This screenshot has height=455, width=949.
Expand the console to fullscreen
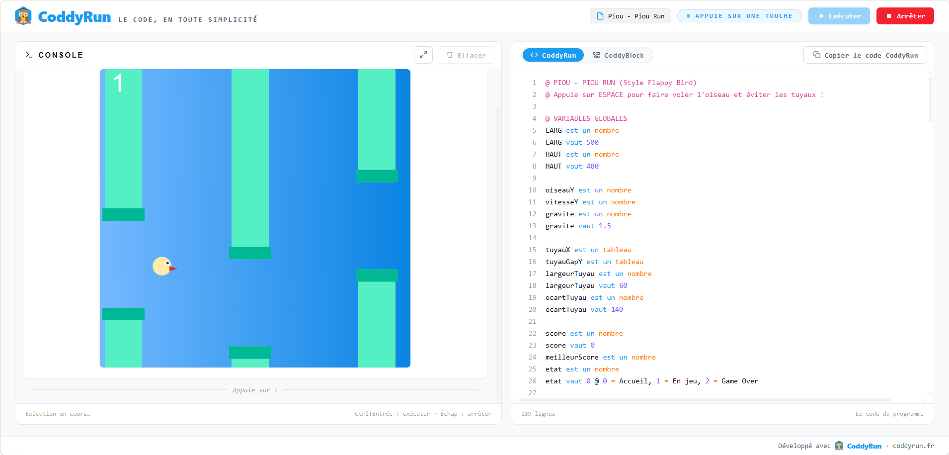tap(423, 55)
